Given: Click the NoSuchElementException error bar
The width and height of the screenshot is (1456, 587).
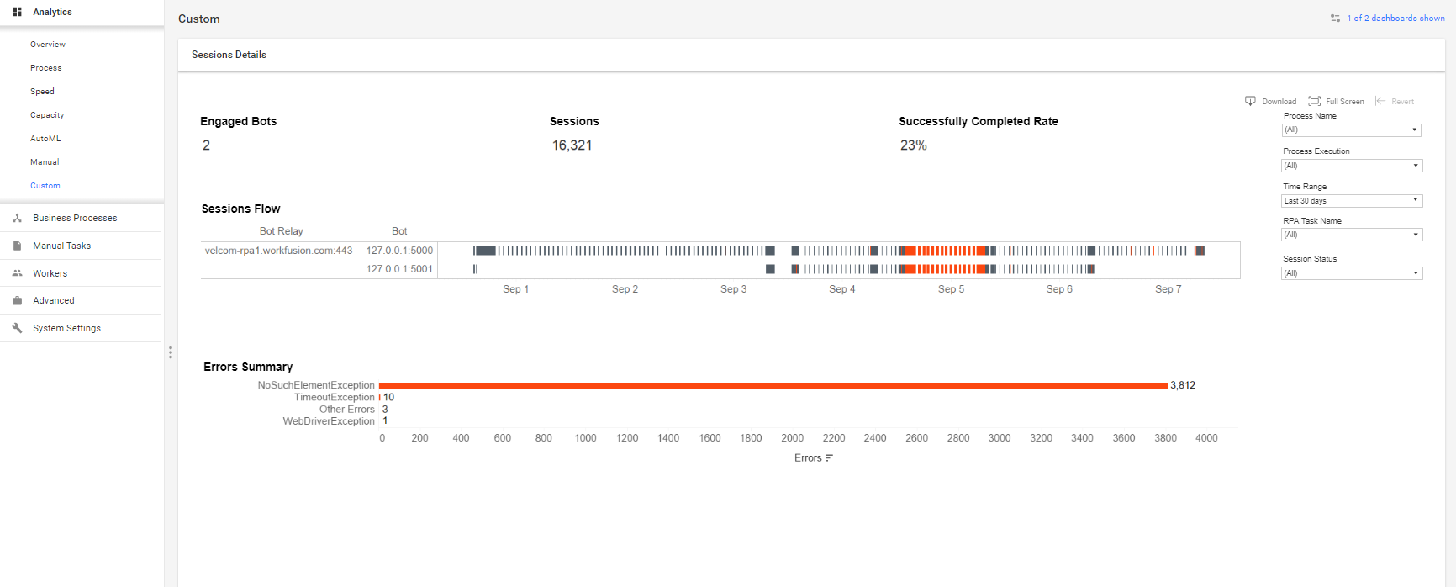Looking at the screenshot, I should pyautogui.click(x=773, y=385).
